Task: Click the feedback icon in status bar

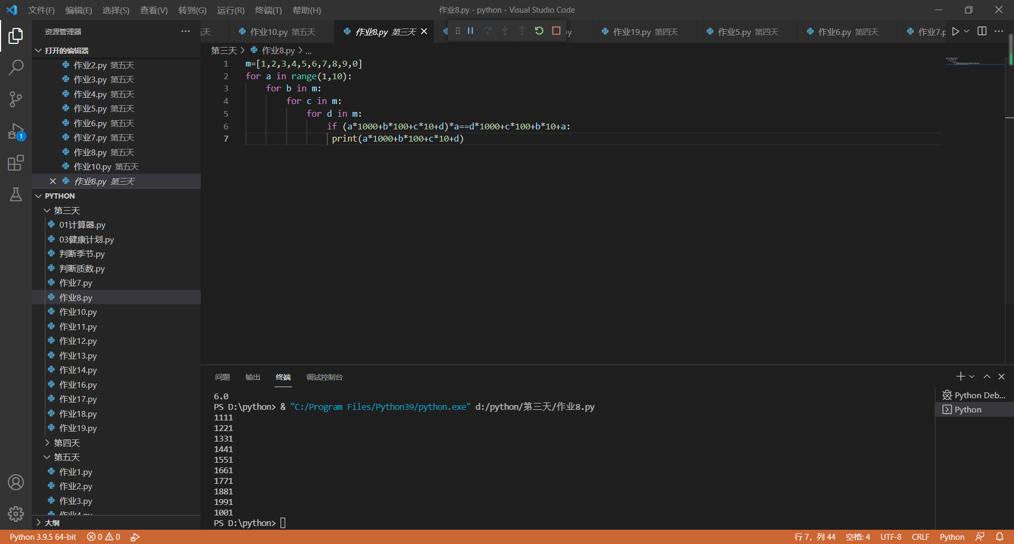Action: pos(980,537)
